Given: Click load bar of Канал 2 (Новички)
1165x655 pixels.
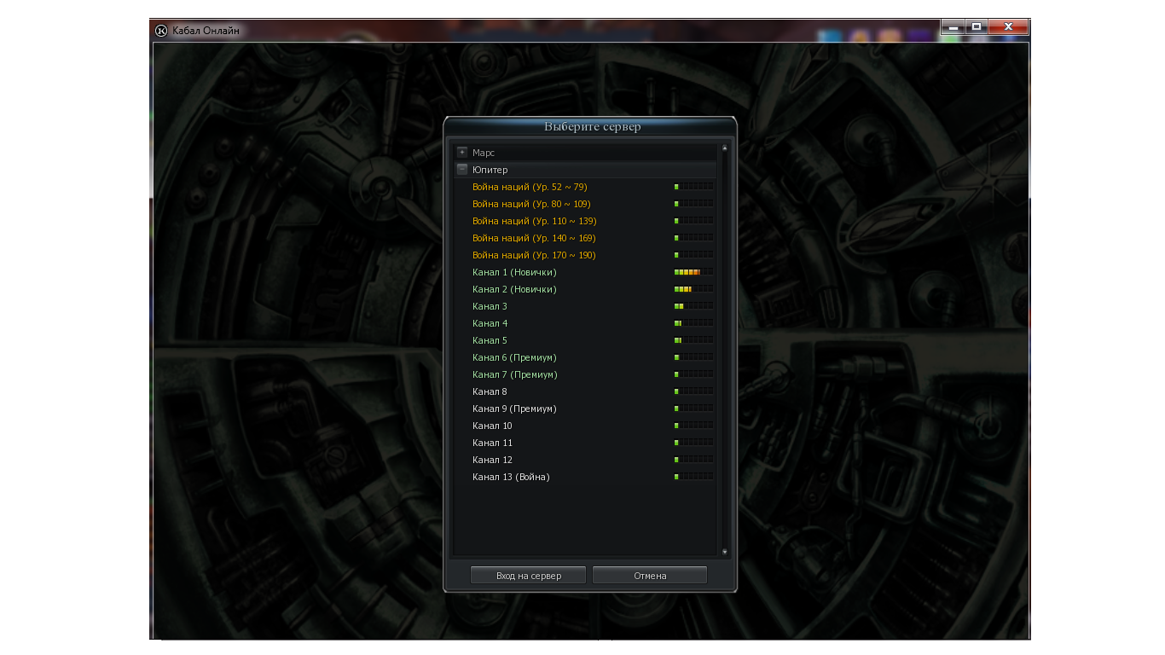Looking at the screenshot, I should click(693, 289).
